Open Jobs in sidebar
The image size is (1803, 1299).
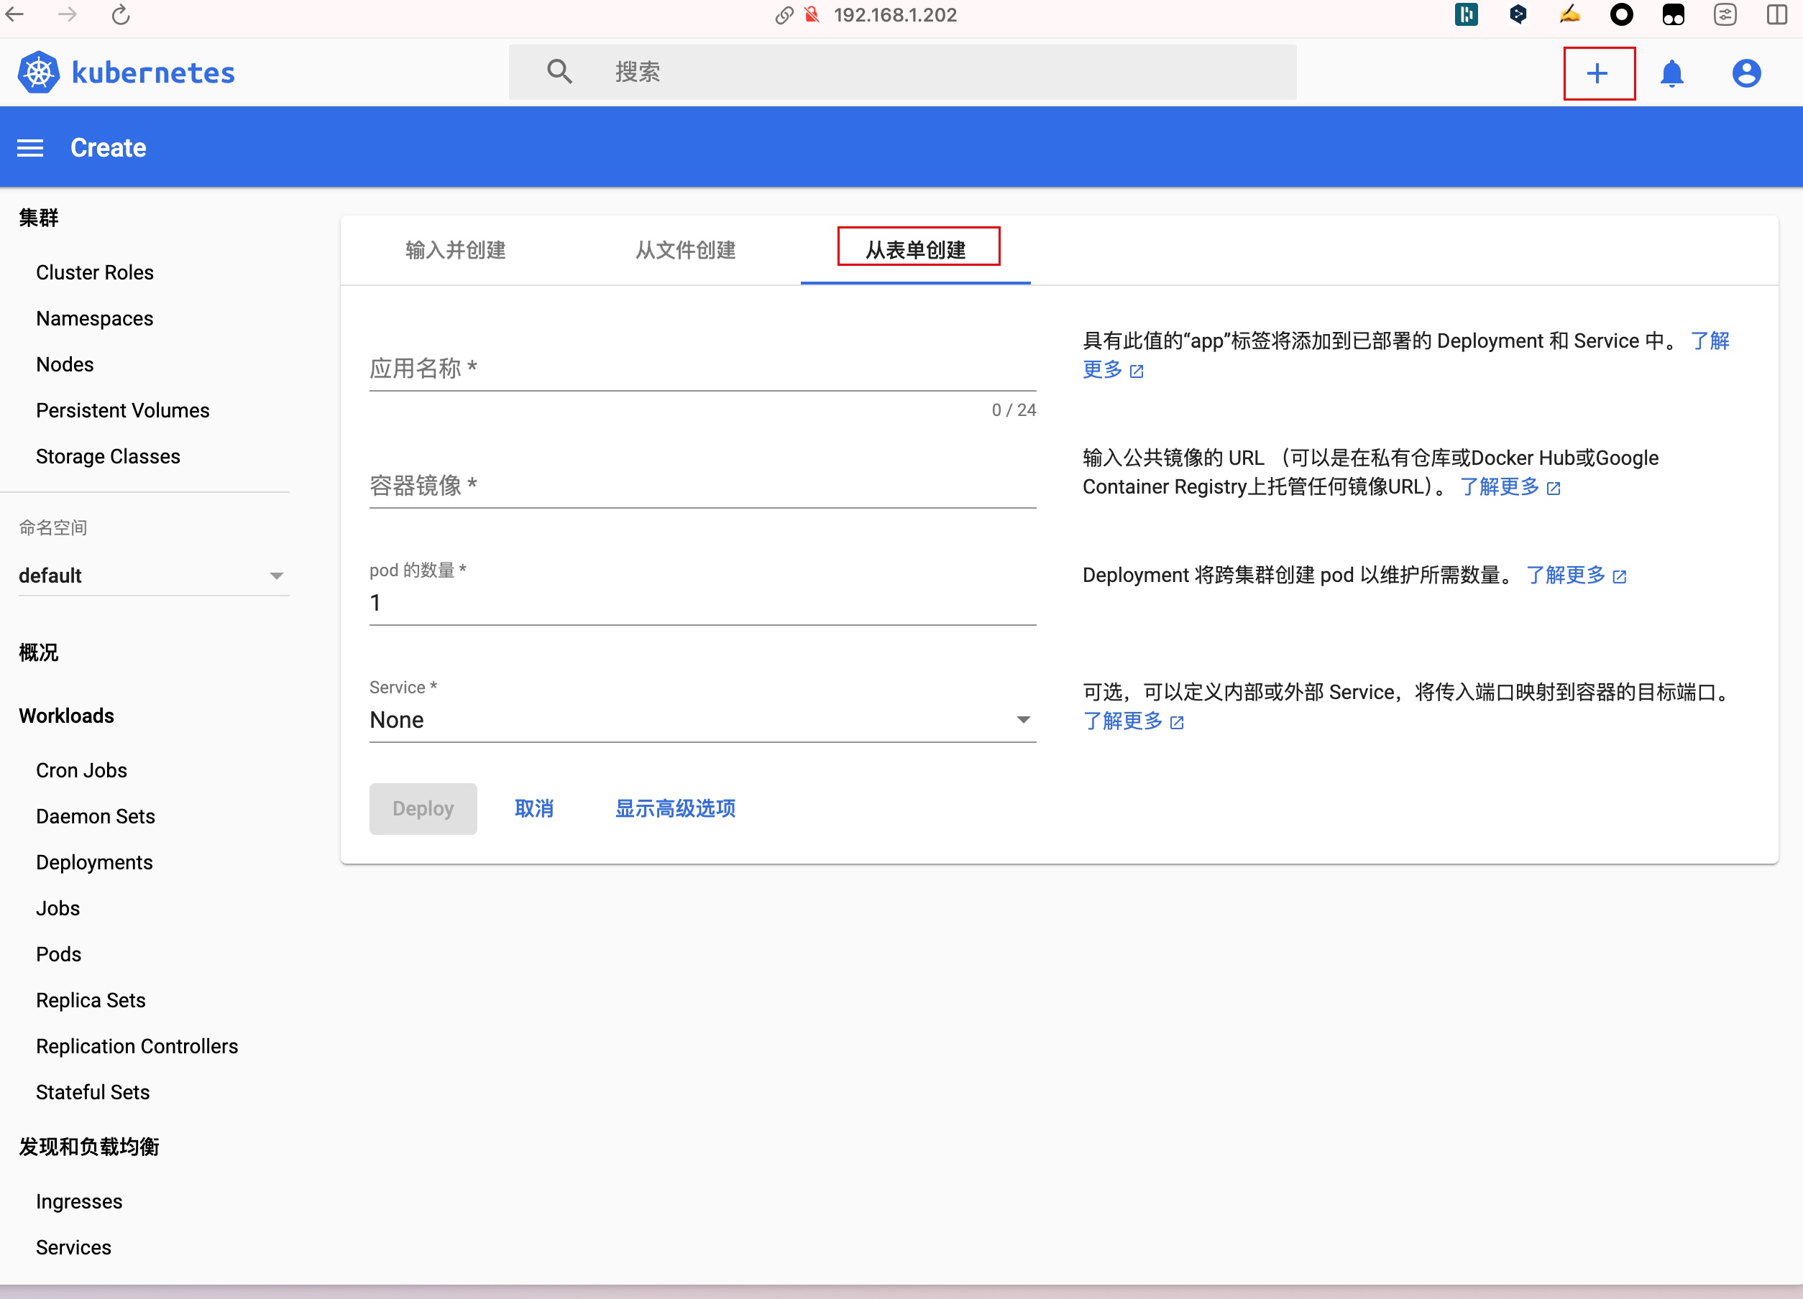[58, 909]
